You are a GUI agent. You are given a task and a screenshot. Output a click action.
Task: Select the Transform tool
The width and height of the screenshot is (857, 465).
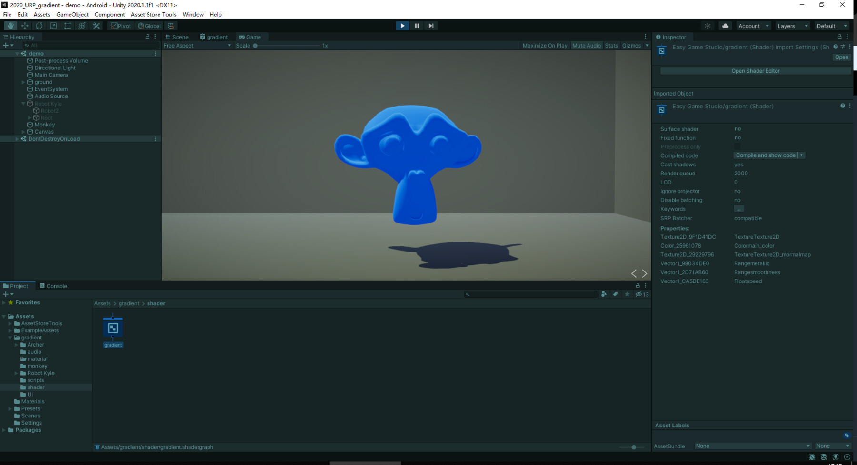(x=82, y=26)
